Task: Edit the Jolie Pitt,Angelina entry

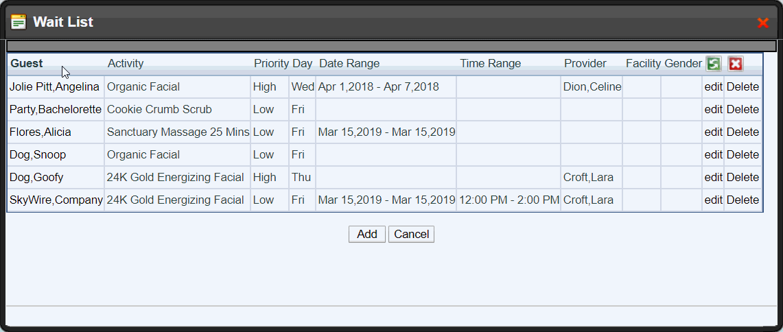Action: tap(714, 87)
